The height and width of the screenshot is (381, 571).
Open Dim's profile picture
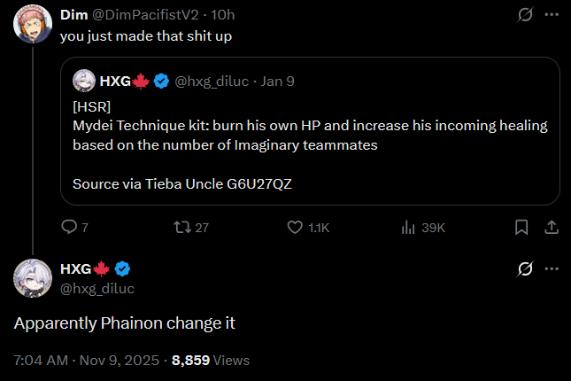(31, 28)
